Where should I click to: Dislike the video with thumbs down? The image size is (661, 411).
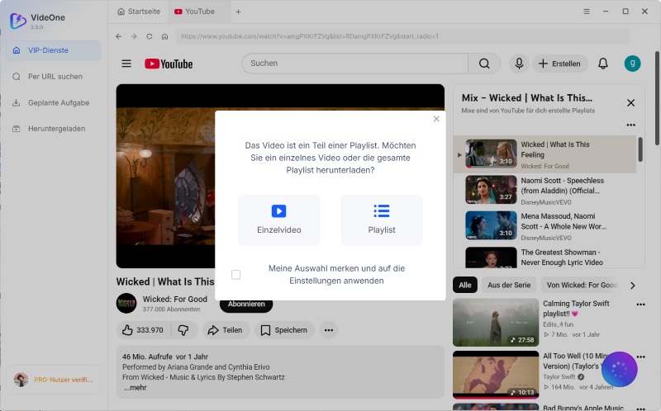183,330
